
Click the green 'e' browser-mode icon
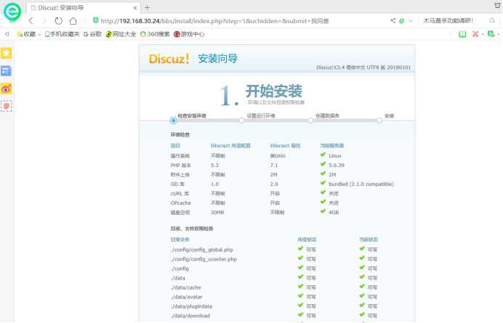point(401,21)
